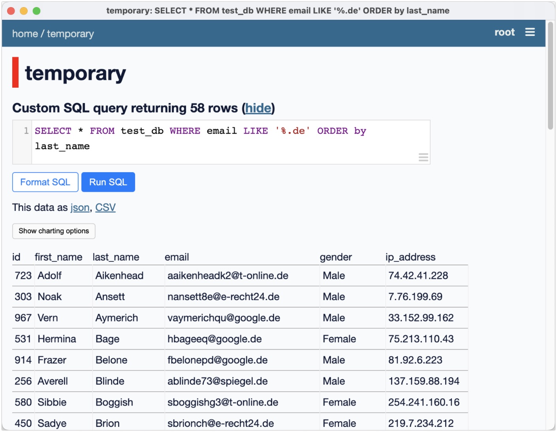Image resolution: width=557 pixels, height=432 pixels.
Task: Select the cell with id 256
Action: coord(23,381)
